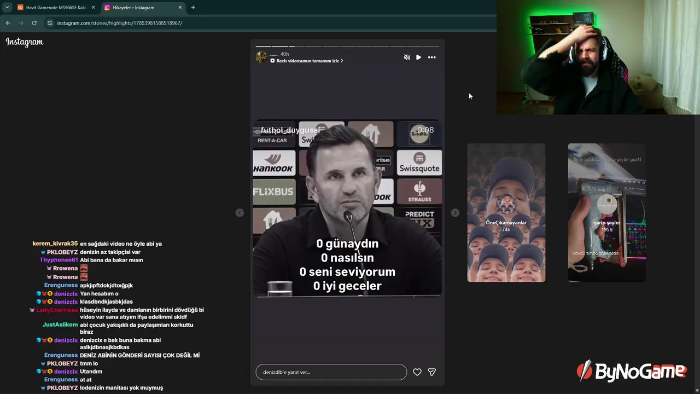700x394 pixels.
Task: Go to the previous story with left arrow
Action: pos(240,212)
